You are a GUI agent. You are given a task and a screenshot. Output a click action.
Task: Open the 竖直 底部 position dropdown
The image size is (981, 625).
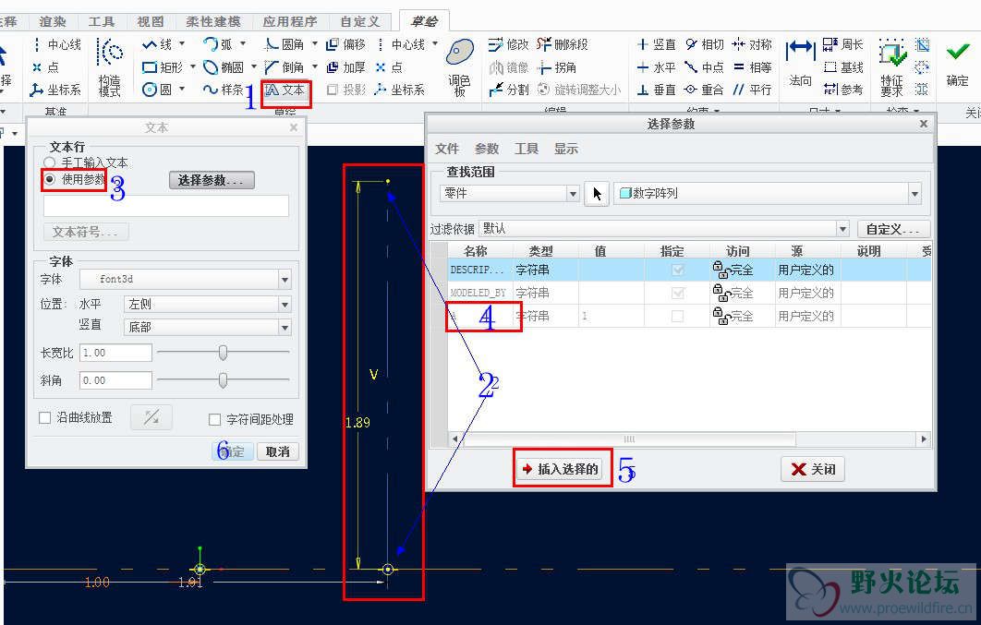285,327
